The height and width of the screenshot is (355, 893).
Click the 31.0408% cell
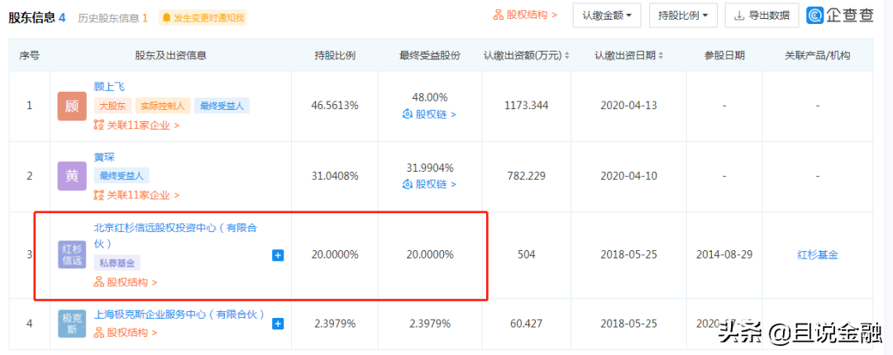(x=335, y=176)
